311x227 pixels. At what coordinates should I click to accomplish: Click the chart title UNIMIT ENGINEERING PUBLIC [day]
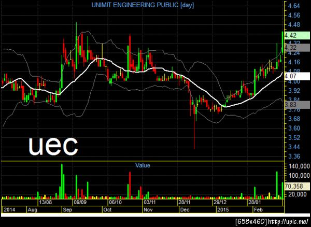(143, 5)
